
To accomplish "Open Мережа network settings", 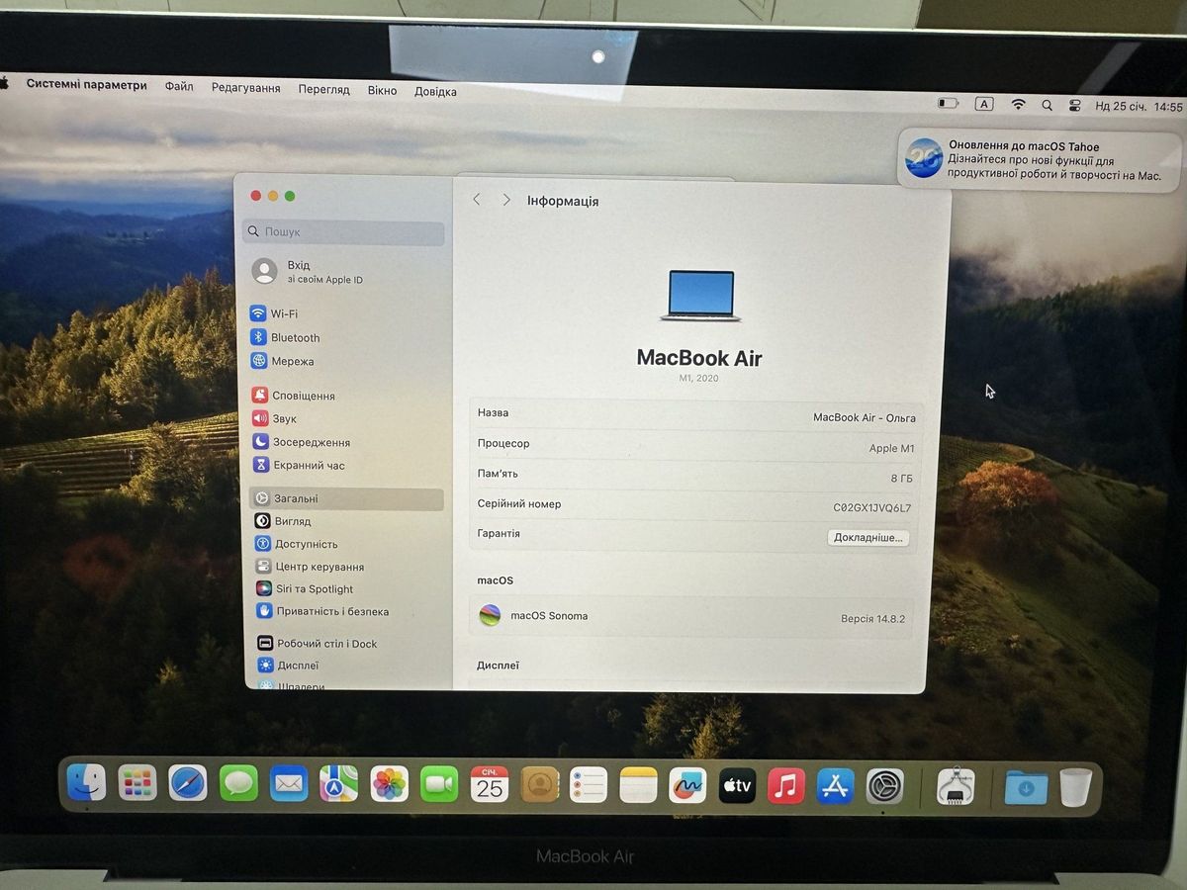I will (292, 361).
